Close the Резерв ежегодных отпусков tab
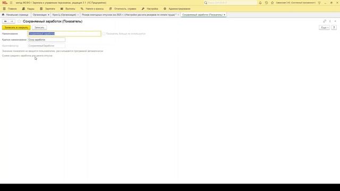The height and width of the screenshot is (191, 340). pos(178,15)
